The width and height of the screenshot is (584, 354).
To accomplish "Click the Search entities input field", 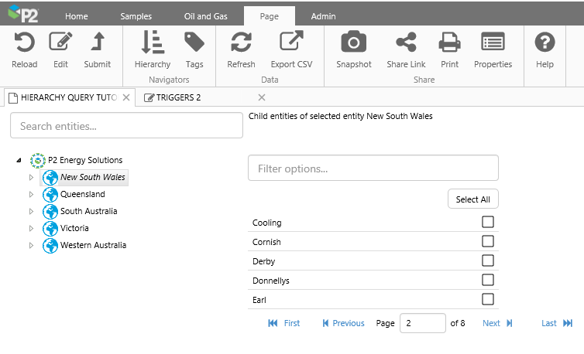I will click(x=126, y=125).
